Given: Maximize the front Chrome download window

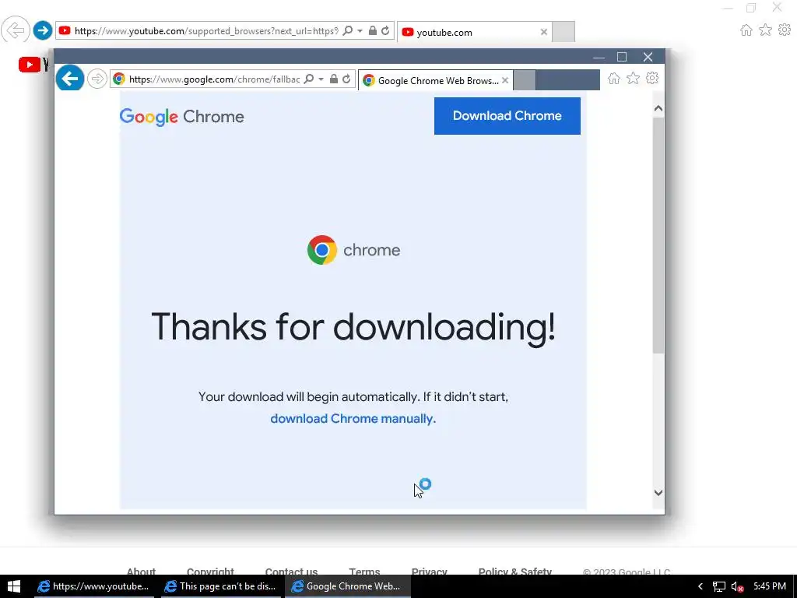Looking at the screenshot, I should pos(622,57).
